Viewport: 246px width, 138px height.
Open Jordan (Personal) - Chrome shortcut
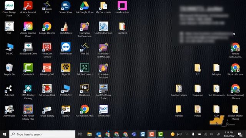click(235, 92)
